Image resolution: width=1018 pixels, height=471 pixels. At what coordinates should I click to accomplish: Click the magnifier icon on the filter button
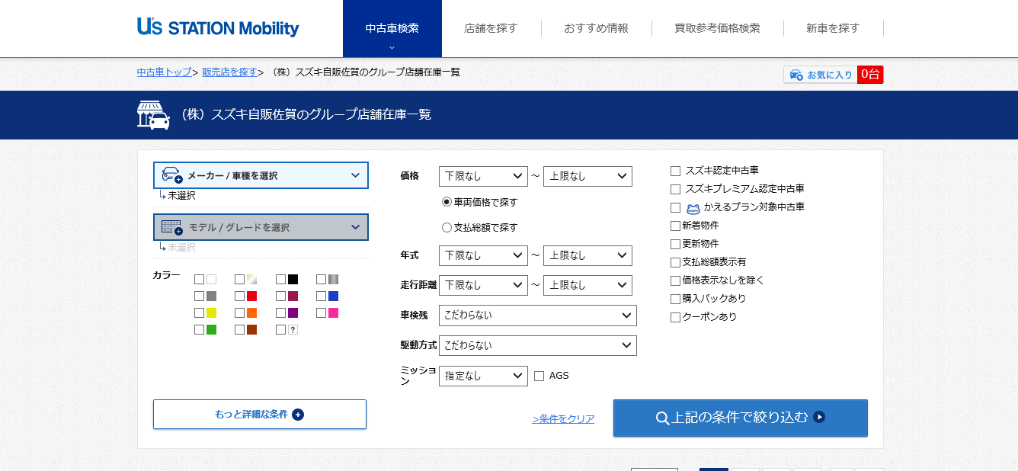(662, 418)
